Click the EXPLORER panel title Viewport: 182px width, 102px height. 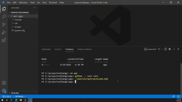tap(15, 8)
